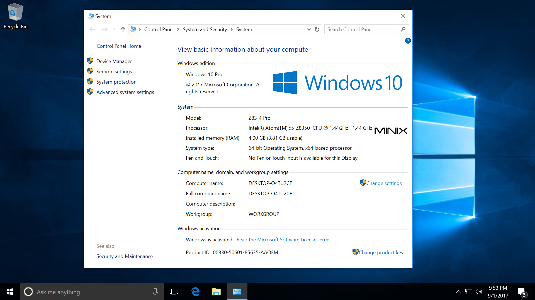Click the shield icon beside Advanced system settings
Image resolution: width=535 pixels, height=300 pixels.
pyautogui.click(x=90, y=91)
